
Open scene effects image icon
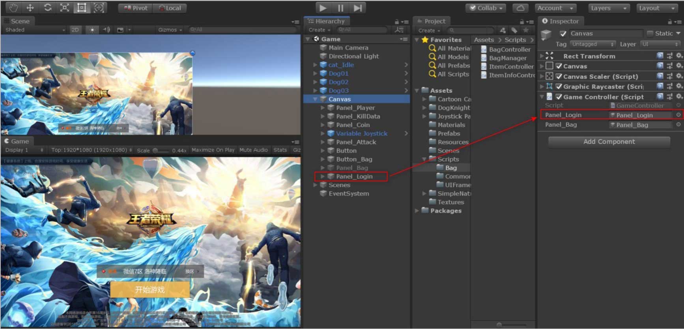pyautogui.click(x=120, y=30)
